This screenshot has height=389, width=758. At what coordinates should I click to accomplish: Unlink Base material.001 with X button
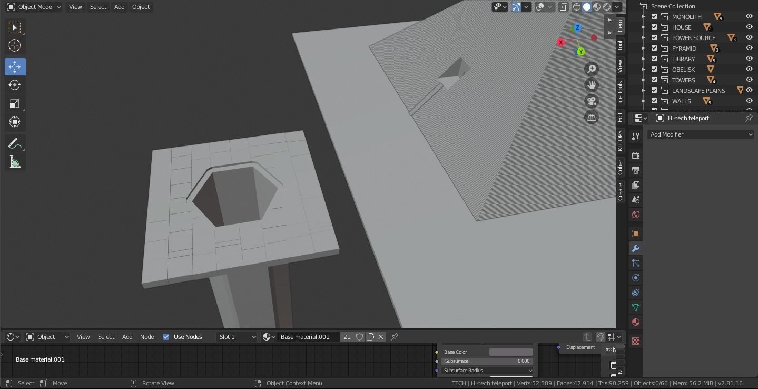pos(381,337)
